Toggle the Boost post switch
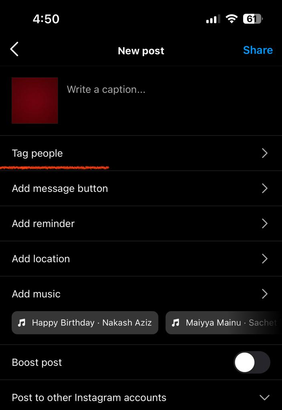The image size is (282, 410). 252,362
